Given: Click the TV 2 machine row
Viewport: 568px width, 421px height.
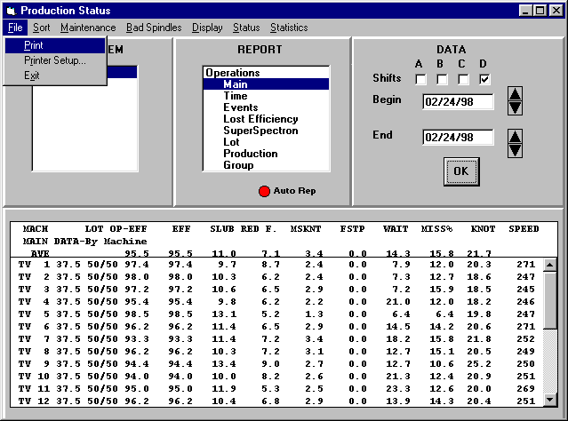Looking at the screenshot, I should (x=276, y=277).
